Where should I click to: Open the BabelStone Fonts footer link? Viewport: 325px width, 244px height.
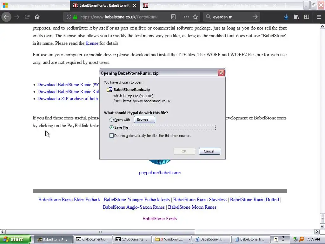[x=160, y=219]
